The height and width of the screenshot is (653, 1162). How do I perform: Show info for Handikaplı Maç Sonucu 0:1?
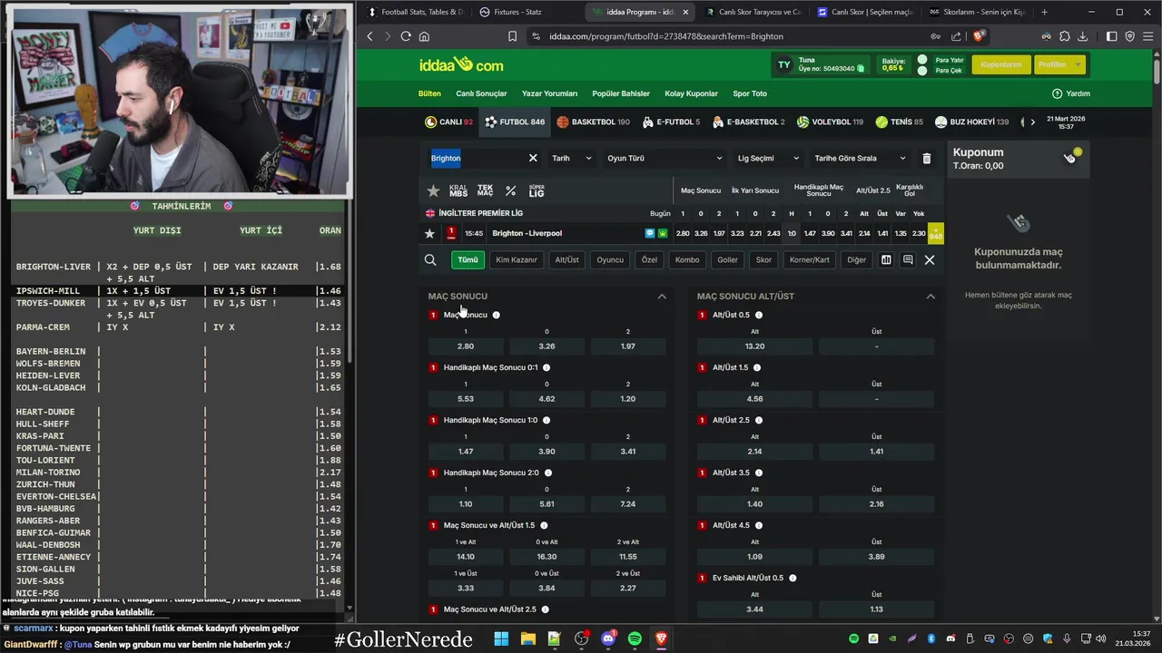coord(547,367)
